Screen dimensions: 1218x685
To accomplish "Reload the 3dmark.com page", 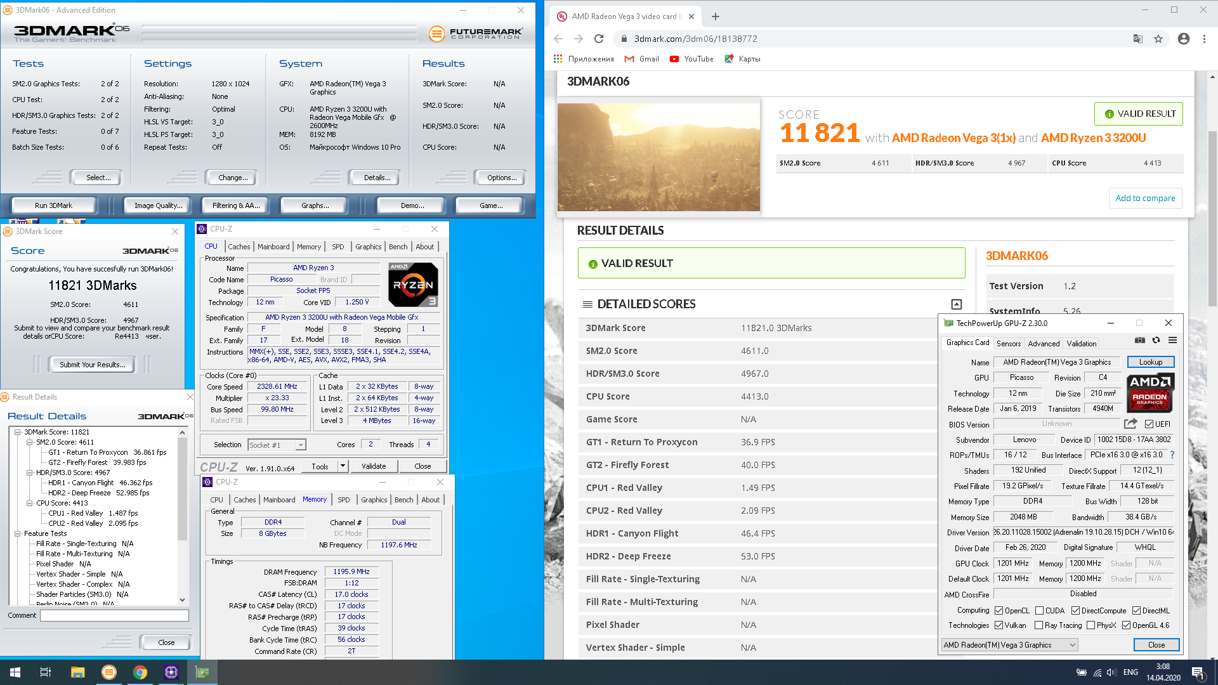I will point(598,39).
